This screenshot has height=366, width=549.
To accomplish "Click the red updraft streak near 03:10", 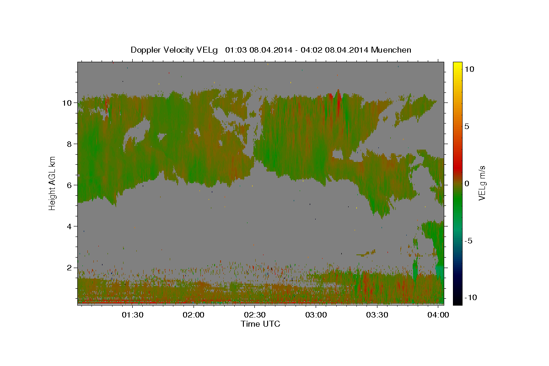I will click(339, 103).
